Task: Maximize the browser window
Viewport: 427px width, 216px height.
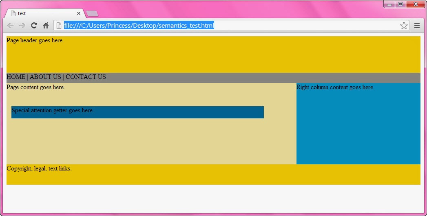Action: [400, 4]
